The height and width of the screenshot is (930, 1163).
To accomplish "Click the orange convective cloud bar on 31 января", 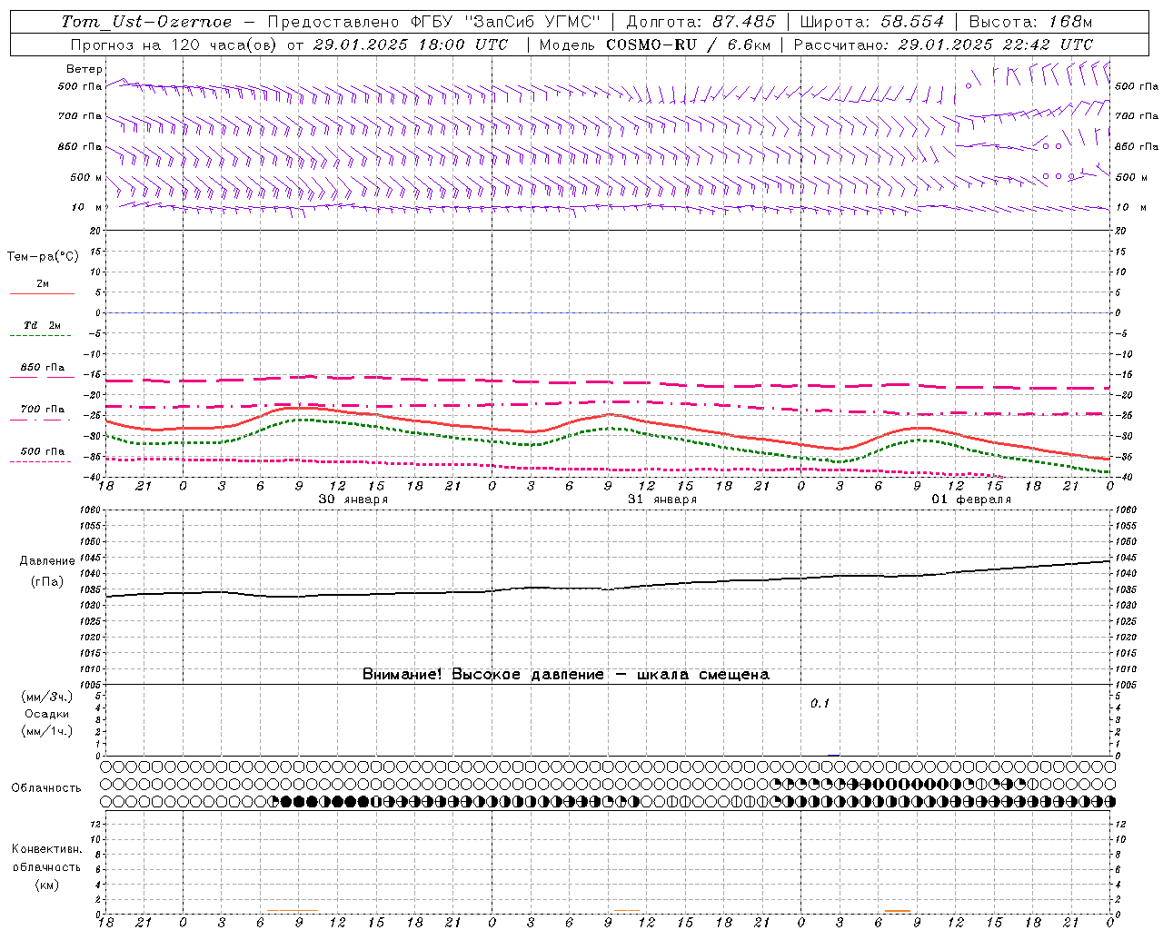I will pos(626,910).
